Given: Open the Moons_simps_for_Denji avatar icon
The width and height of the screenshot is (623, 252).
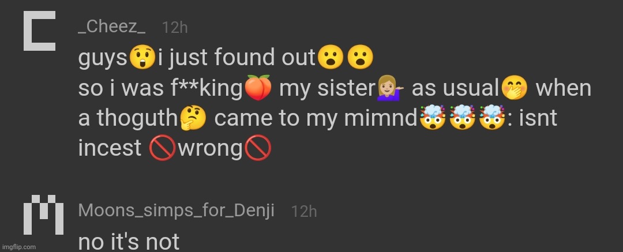Looking at the screenshot, I should [44, 215].
